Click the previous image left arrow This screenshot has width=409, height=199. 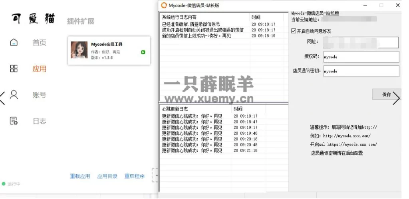(2, 98)
